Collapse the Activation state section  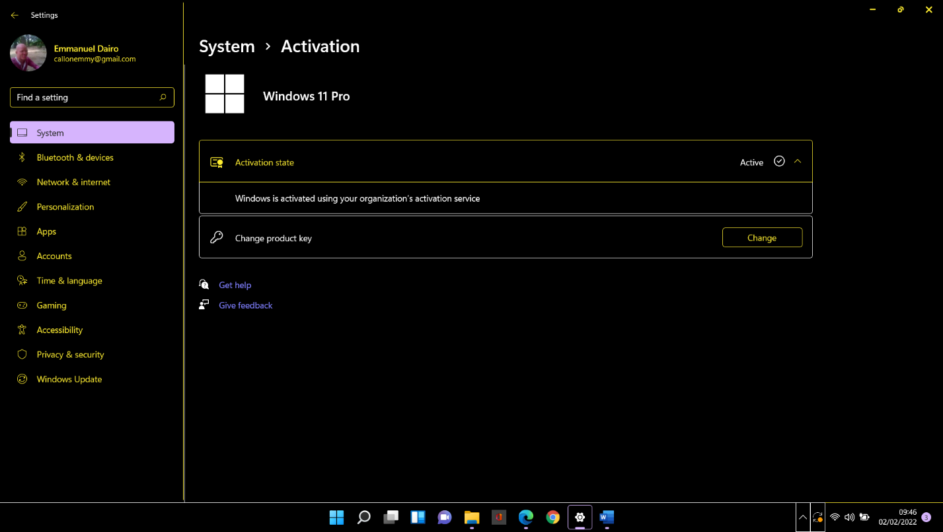click(x=798, y=161)
